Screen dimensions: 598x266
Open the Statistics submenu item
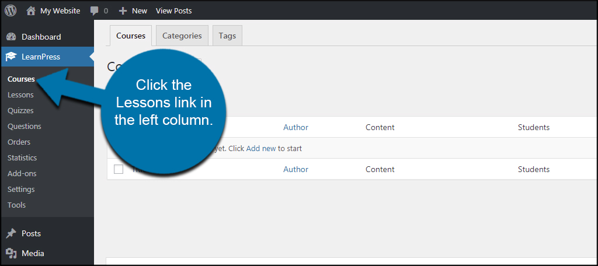point(22,157)
